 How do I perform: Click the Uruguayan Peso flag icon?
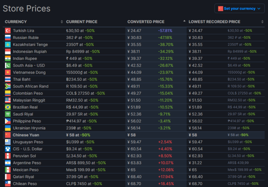(x=8, y=142)
